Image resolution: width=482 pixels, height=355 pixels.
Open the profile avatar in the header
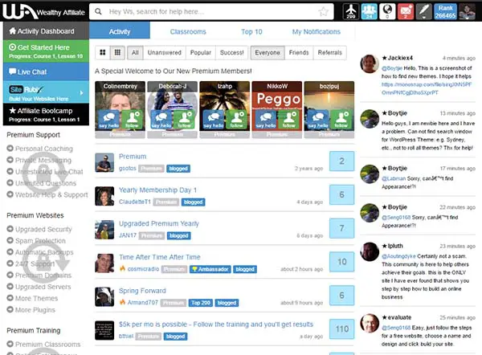click(x=467, y=11)
